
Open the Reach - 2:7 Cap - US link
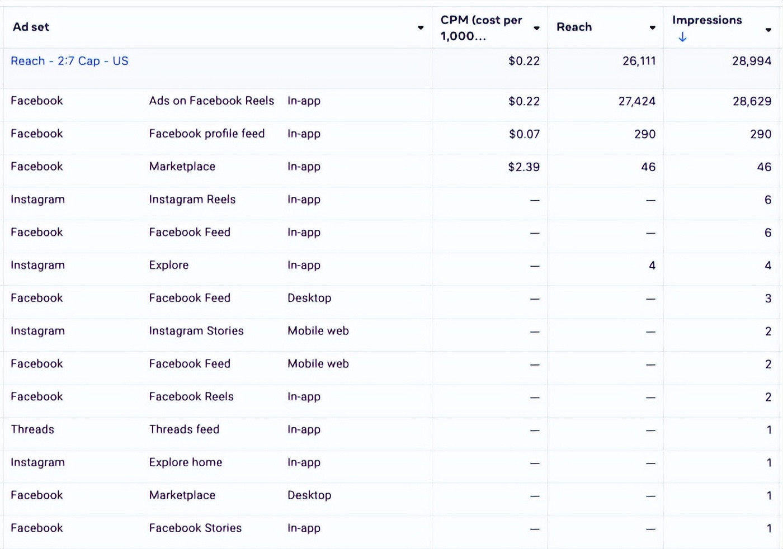(69, 61)
